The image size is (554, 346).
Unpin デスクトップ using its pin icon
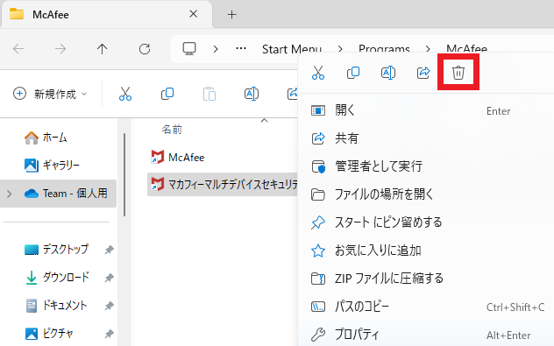click(x=109, y=250)
